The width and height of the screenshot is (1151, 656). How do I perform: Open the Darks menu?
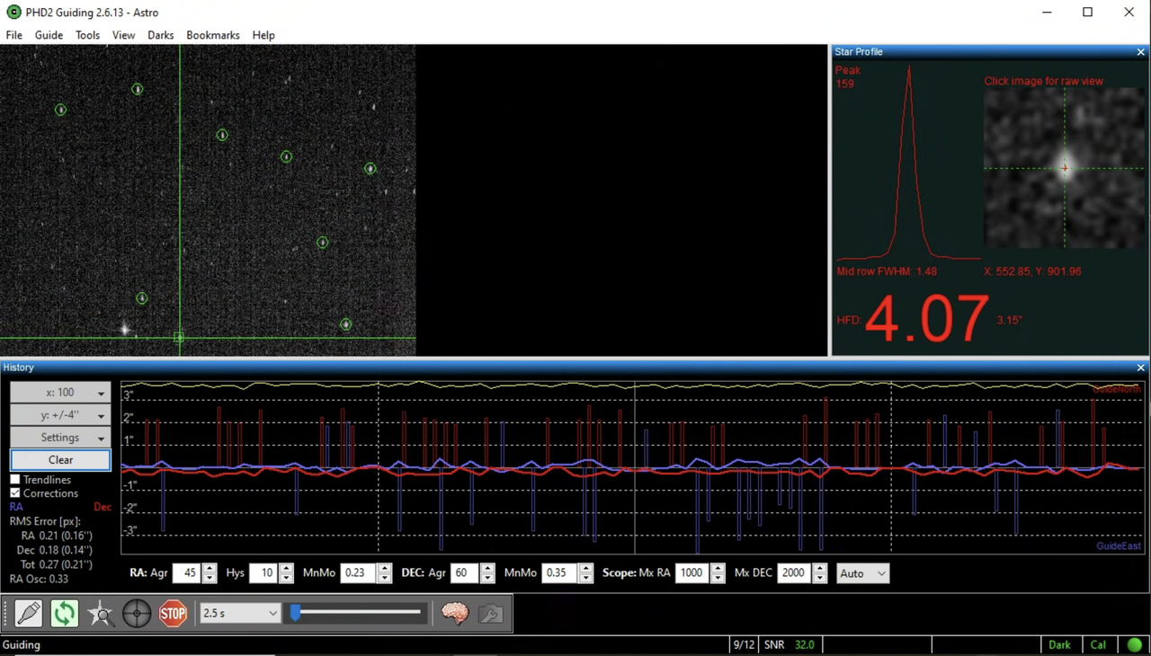(160, 35)
